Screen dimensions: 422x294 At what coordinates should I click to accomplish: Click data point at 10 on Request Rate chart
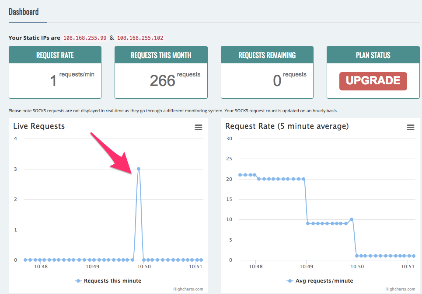(x=352, y=219)
